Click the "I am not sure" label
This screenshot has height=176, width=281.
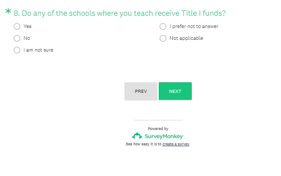(38, 50)
